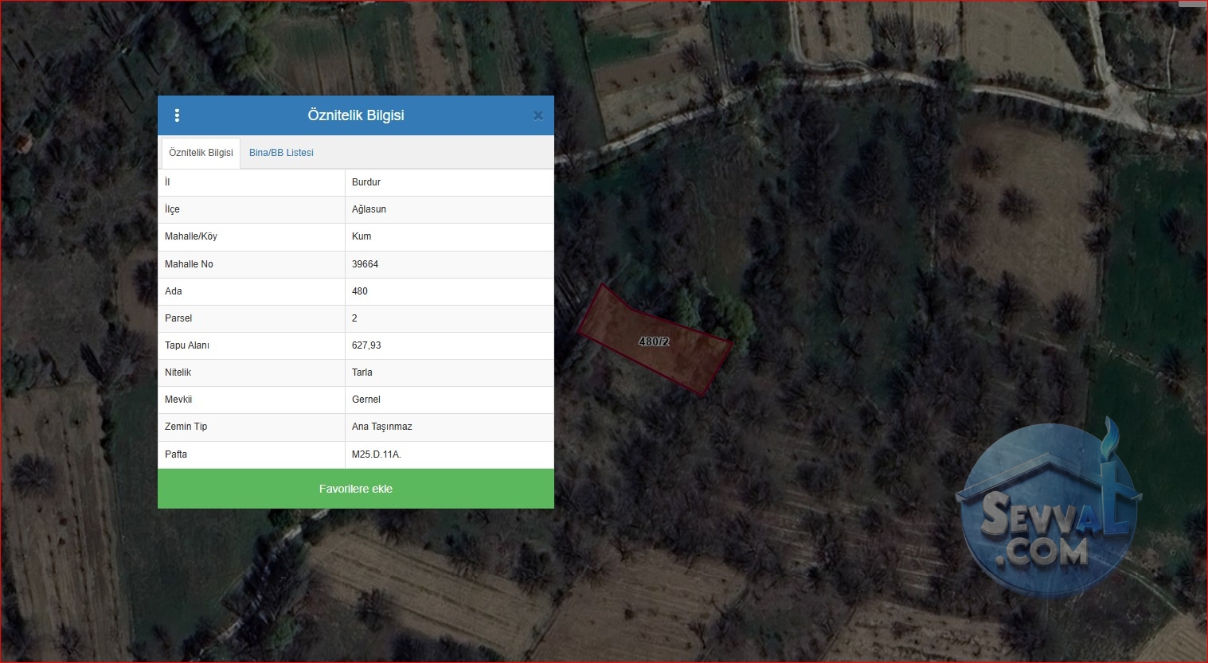
Task: Click the Öznitelik Bilgisi panel title bar
Action: click(356, 115)
